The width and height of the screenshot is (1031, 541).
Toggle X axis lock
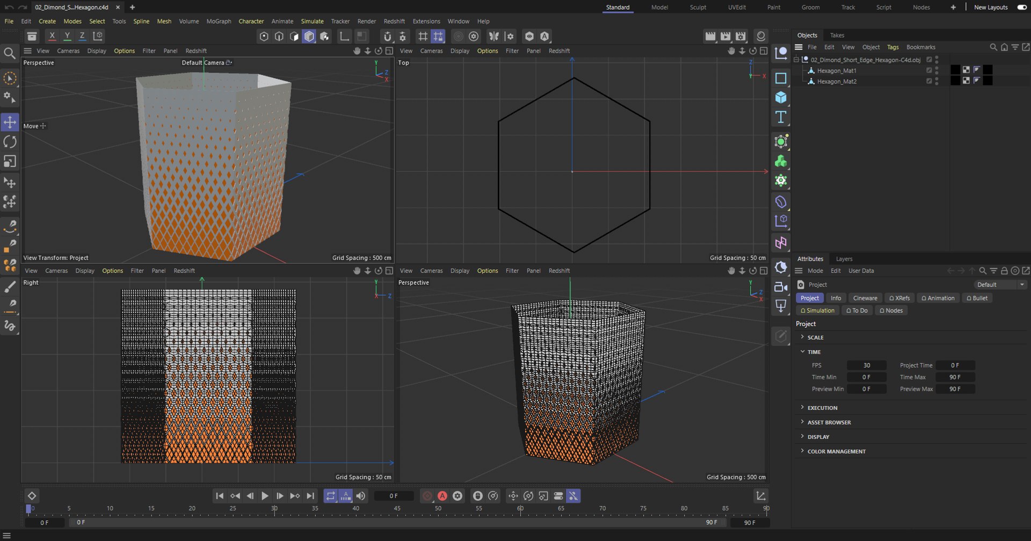pos(52,36)
